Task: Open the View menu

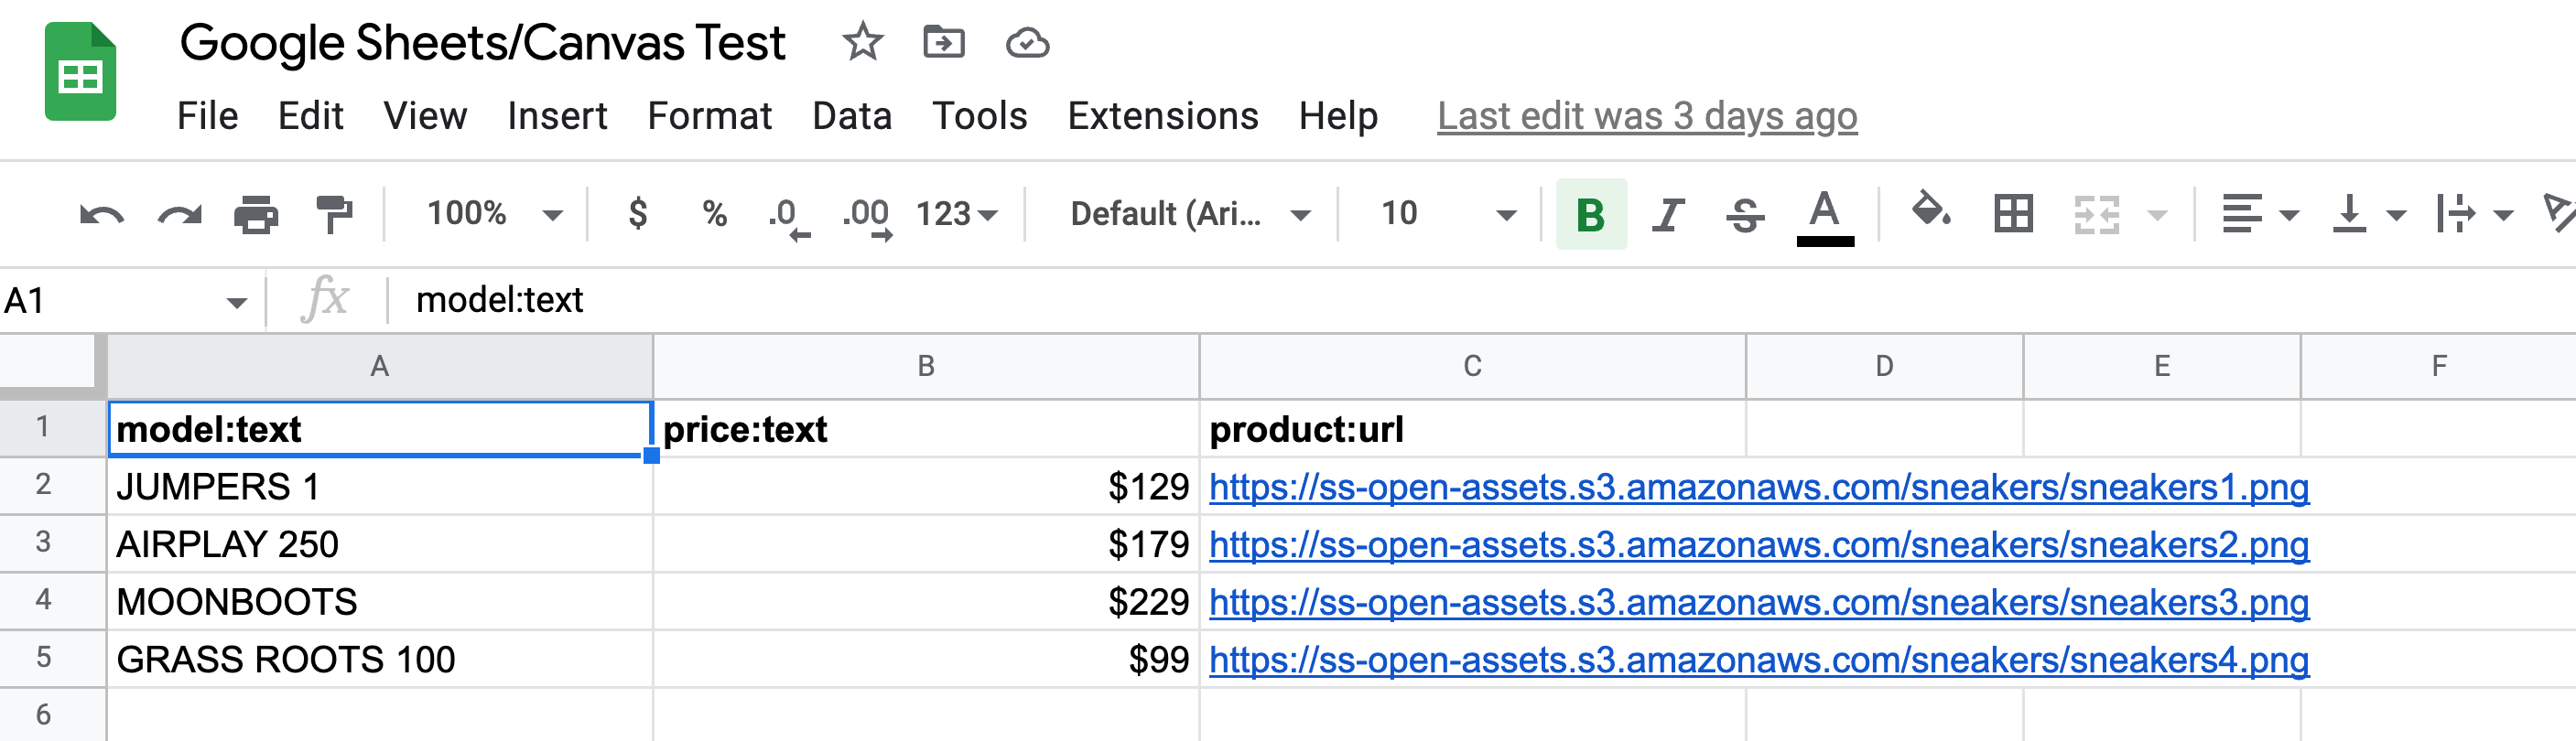Action: click(x=425, y=116)
